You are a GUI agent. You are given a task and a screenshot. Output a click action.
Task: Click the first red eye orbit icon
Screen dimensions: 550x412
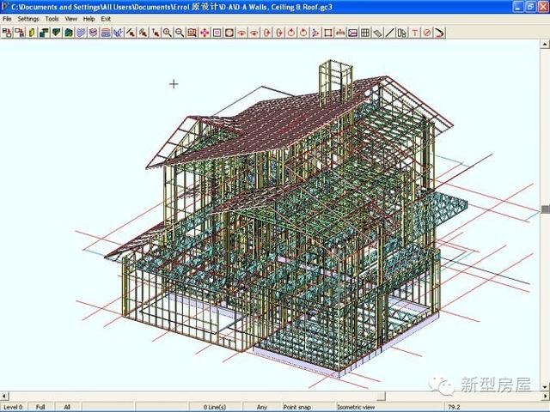coord(241,33)
